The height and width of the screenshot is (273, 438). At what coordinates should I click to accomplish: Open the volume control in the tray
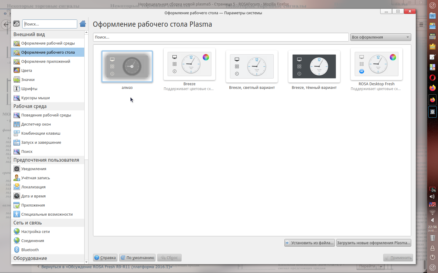[x=432, y=197]
